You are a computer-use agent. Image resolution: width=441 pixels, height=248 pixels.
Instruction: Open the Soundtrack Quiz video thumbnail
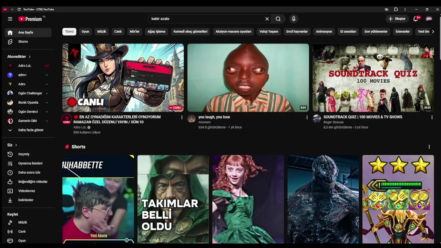[x=373, y=77]
